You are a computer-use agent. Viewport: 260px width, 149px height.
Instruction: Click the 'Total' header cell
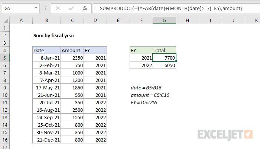click(164, 50)
